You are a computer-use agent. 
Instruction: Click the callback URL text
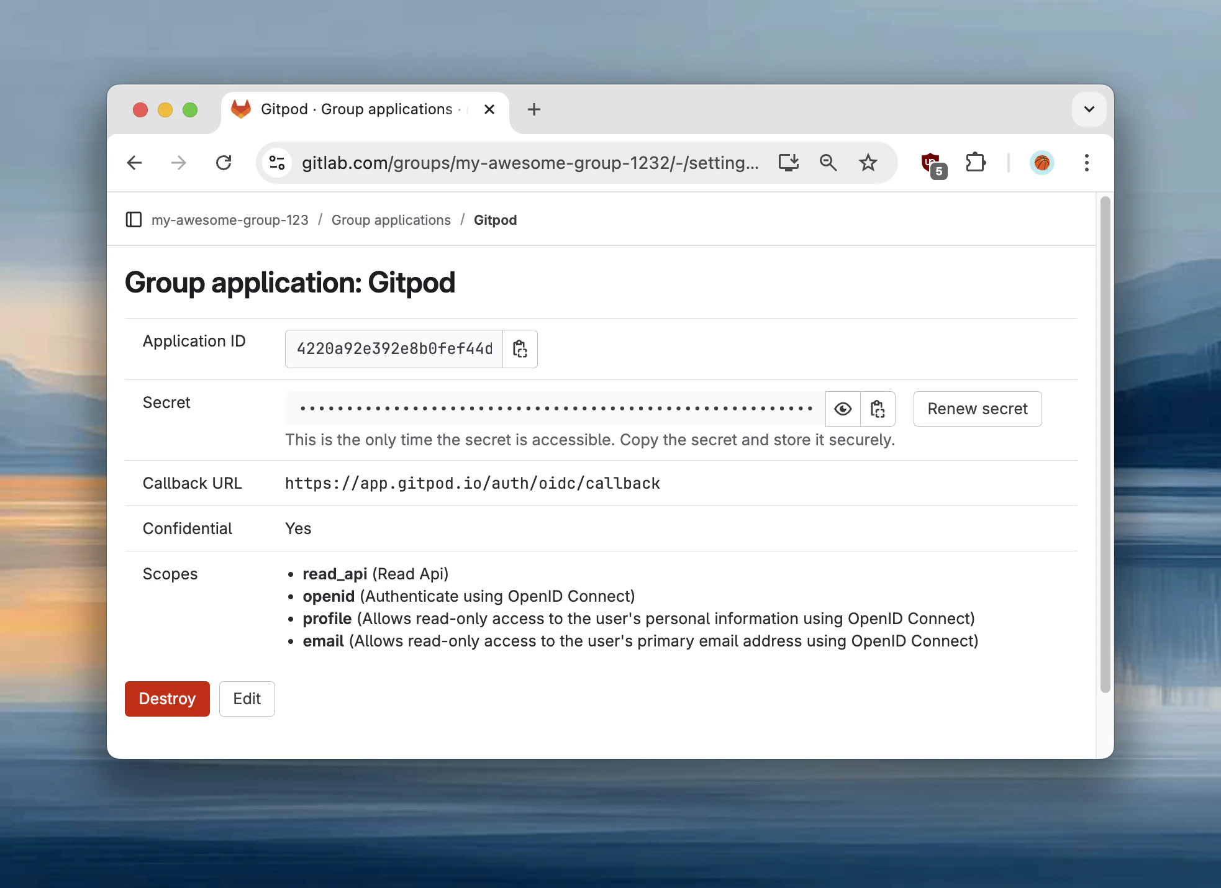tap(473, 483)
